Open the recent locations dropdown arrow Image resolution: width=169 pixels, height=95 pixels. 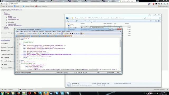point(71,18)
